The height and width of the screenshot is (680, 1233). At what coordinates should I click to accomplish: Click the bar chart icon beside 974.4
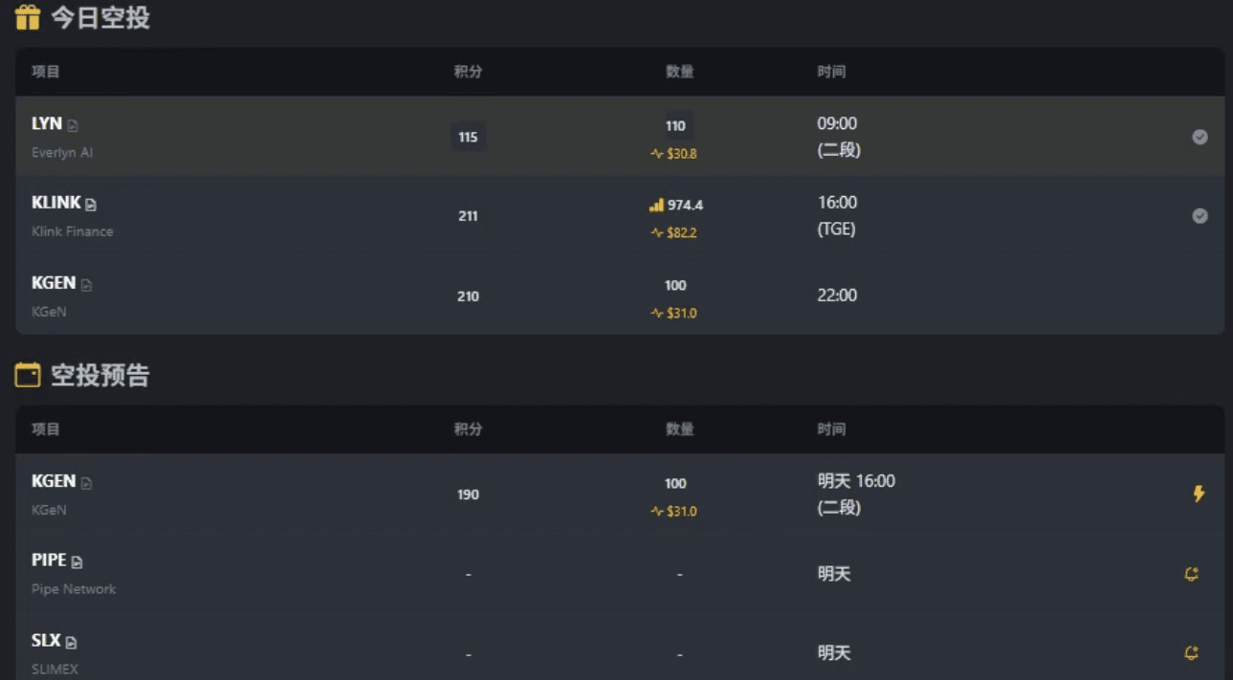656,205
